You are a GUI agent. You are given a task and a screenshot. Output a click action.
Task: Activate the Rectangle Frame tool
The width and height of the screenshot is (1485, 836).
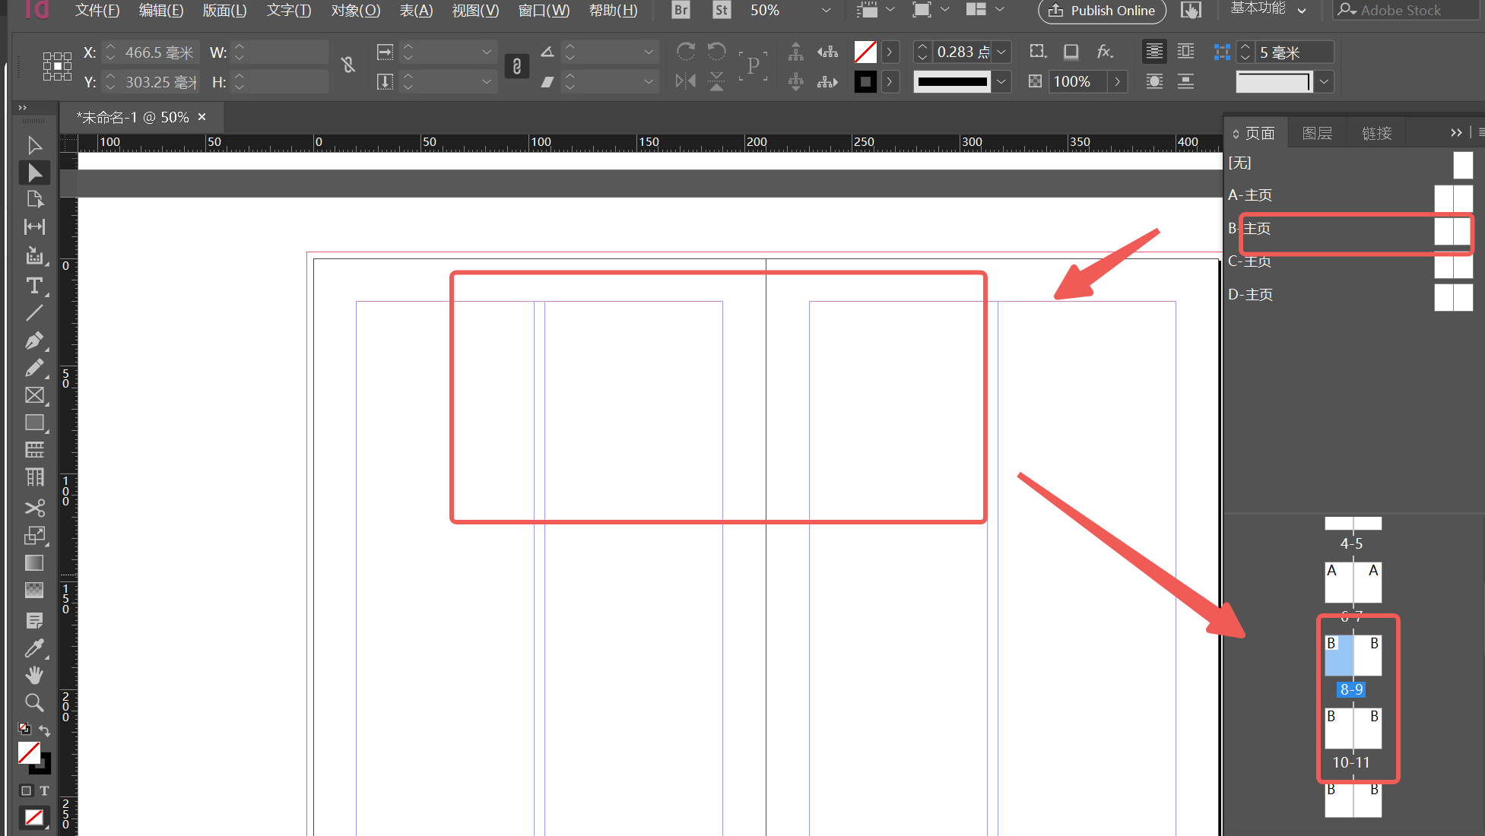point(34,395)
